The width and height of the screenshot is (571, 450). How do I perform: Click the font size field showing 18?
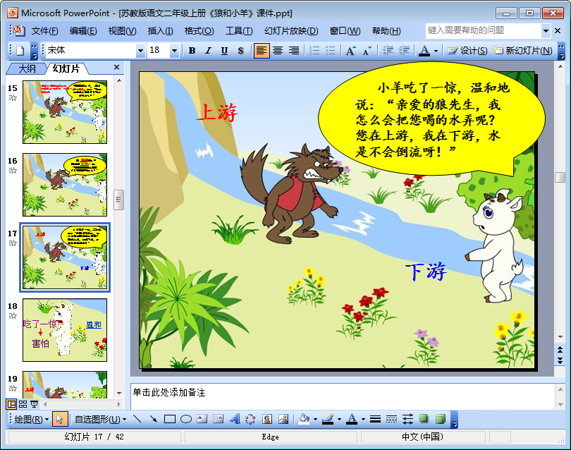[159, 50]
